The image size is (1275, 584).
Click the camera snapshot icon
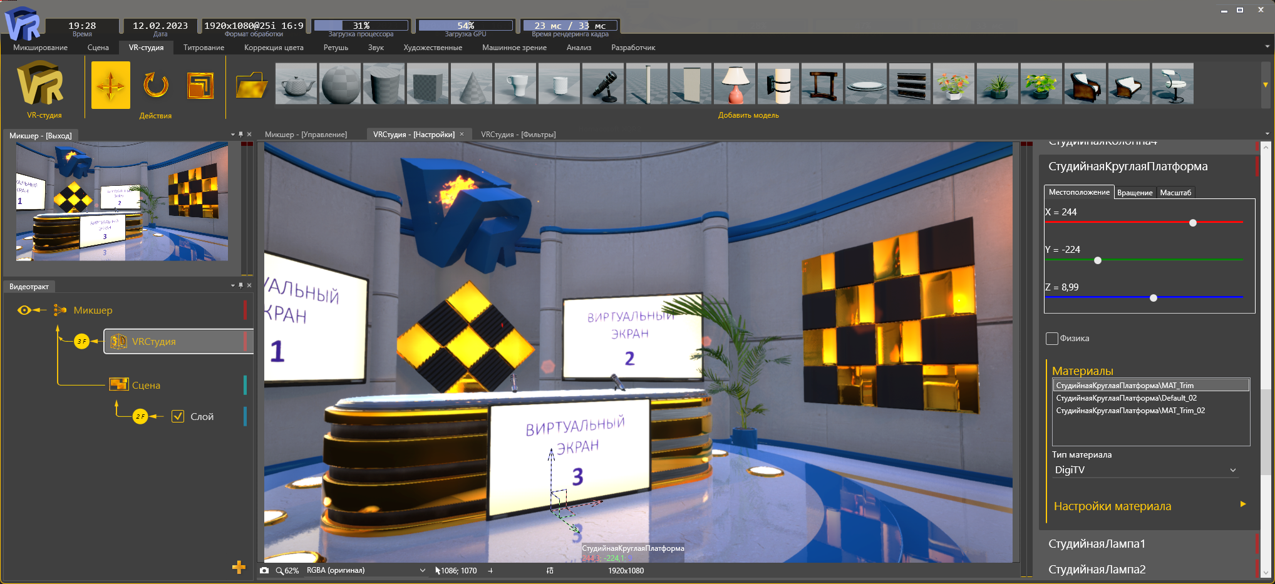click(264, 570)
